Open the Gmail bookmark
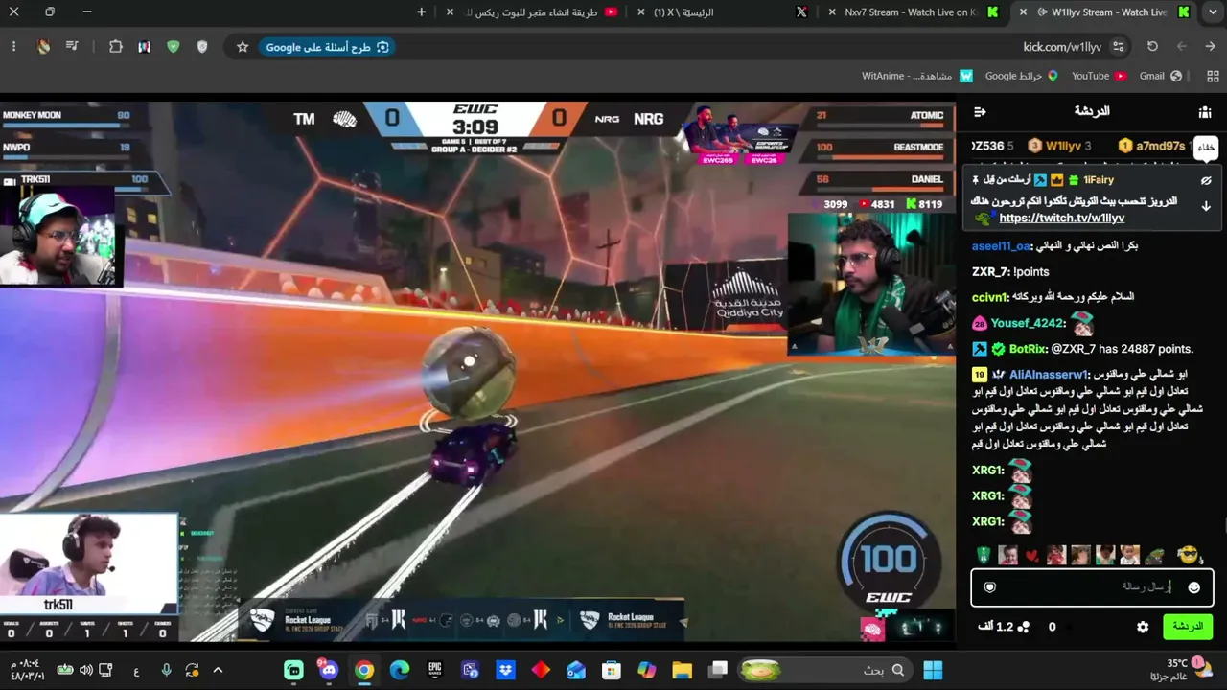The width and height of the screenshot is (1227, 690). (1161, 76)
